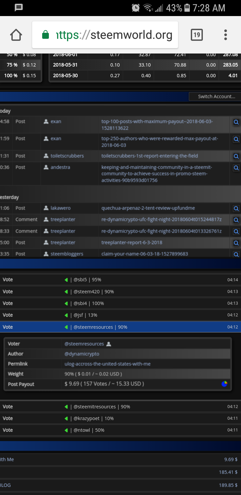Image resolution: width=241 pixels, height=495 pixels.
Task: Click the $ 9.69 ( 157 Votes ) payout text
Action: click(104, 384)
